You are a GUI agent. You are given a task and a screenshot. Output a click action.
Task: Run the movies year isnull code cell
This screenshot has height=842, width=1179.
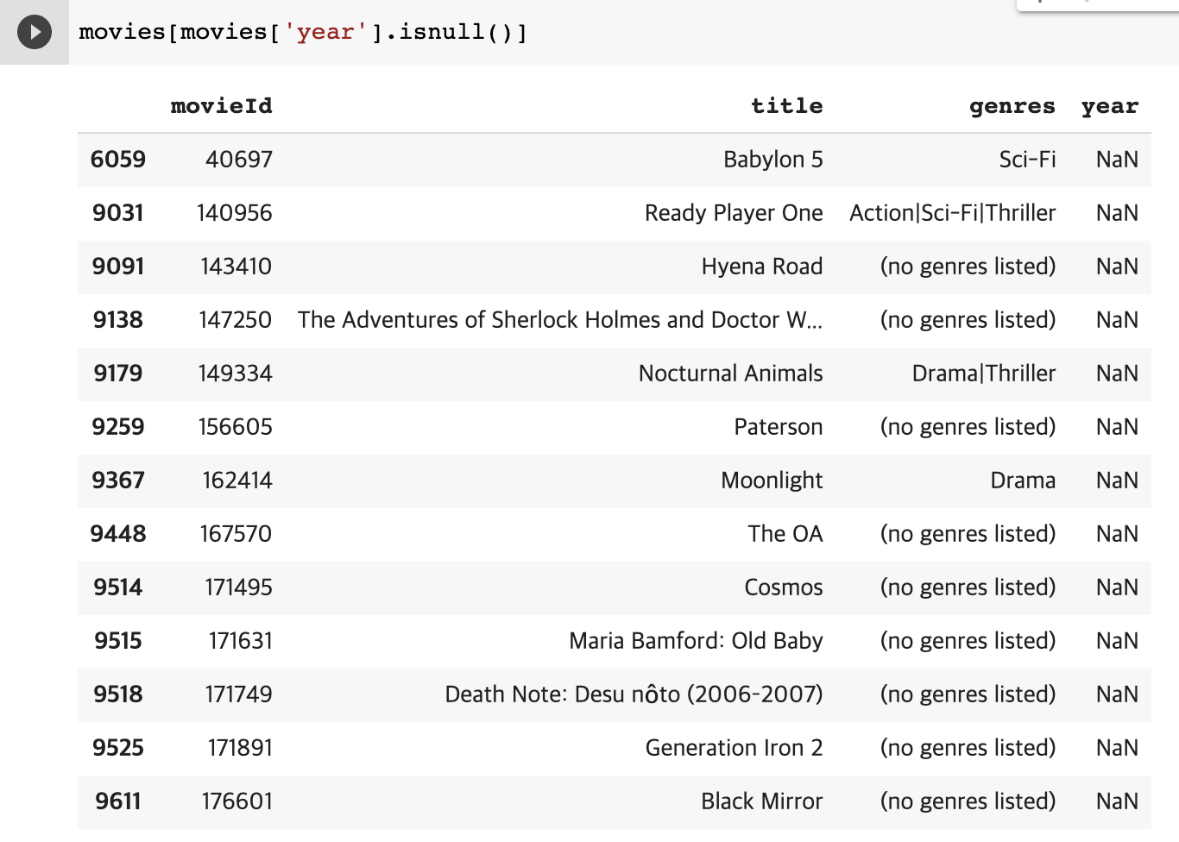tap(35, 33)
